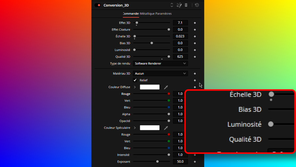Collapse the Conversion_3D panel using up-down arrows
This screenshot has width=296, height=167.
(171, 5)
